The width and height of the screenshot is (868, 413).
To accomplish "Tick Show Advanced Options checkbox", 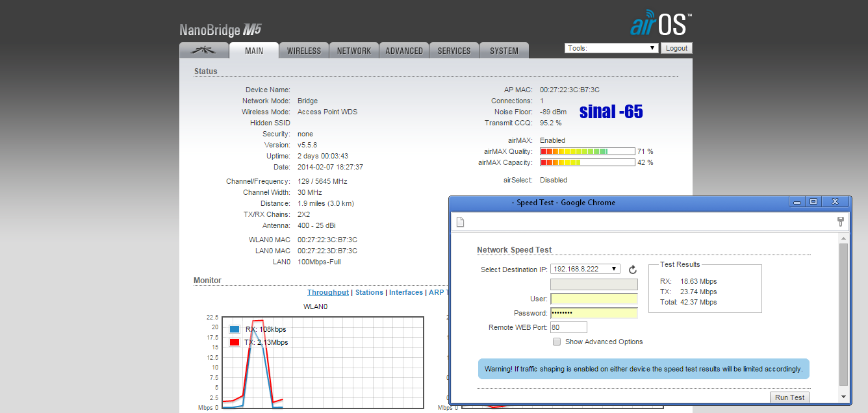I will tap(557, 342).
